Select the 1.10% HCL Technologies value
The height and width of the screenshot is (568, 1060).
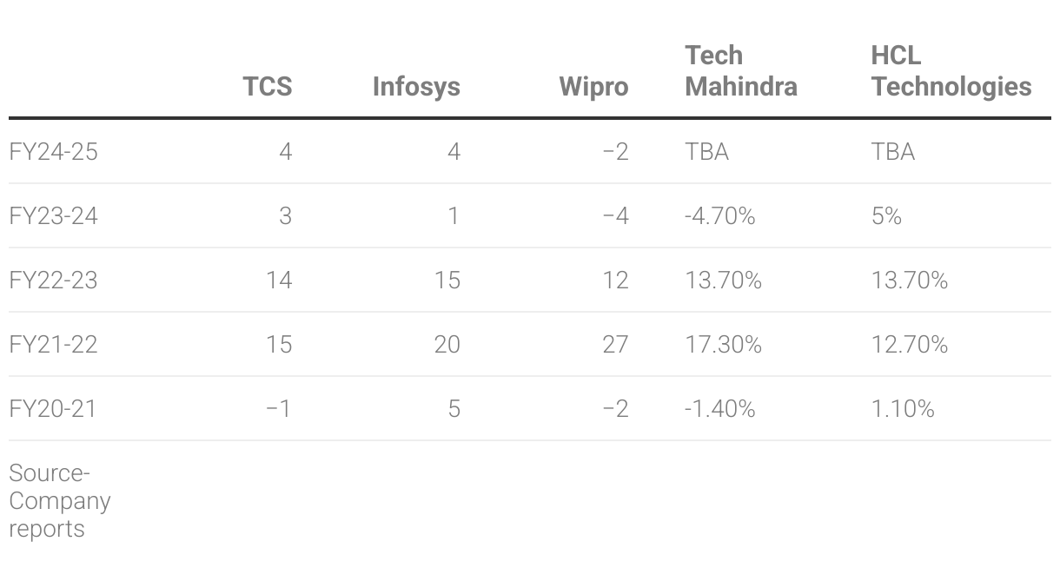click(904, 409)
